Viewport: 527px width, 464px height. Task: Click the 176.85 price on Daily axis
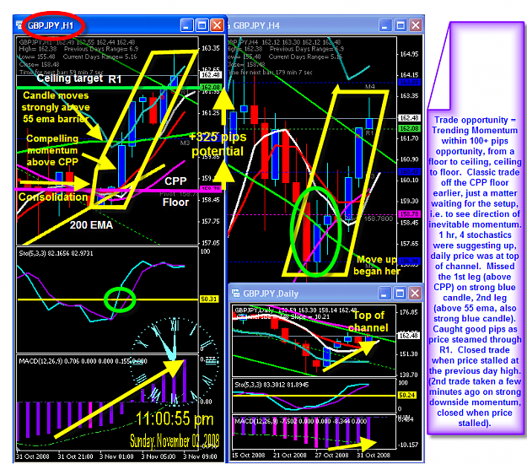click(409, 312)
